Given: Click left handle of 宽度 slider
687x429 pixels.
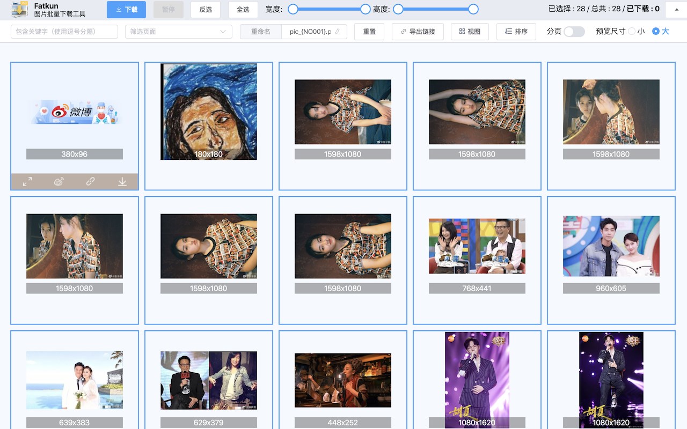Looking at the screenshot, I should (293, 9).
